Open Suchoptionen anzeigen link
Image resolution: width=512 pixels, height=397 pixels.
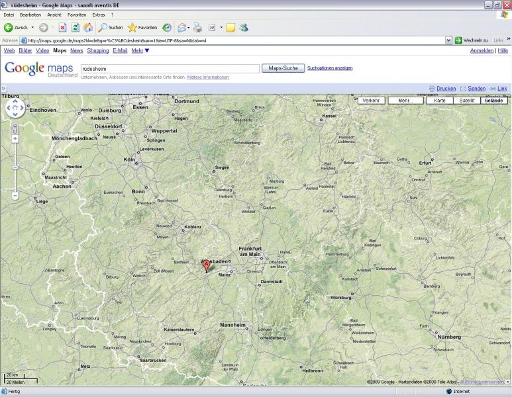click(x=330, y=68)
